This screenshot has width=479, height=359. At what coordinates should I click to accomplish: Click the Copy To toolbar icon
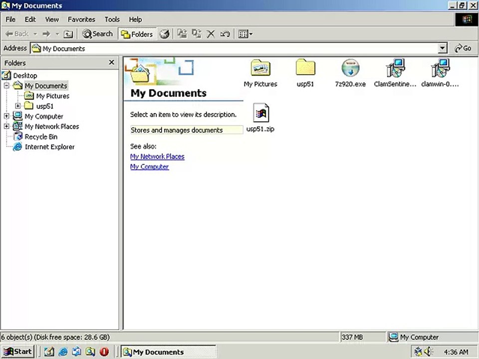(x=197, y=33)
